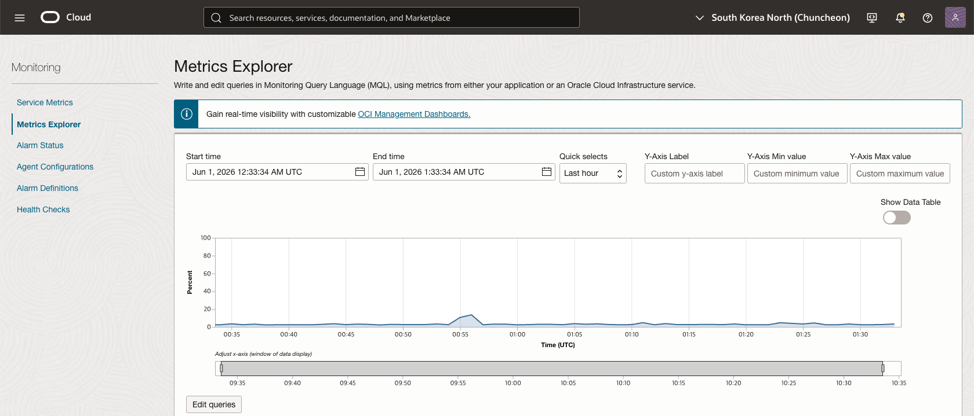
Task: Expand the Last hour quick selects dropdown
Action: coord(593,173)
